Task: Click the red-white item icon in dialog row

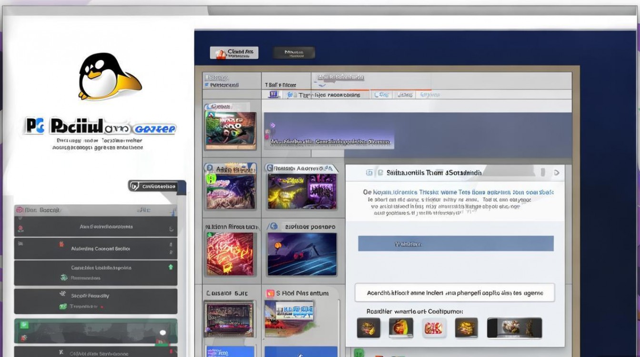Action: tap(433, 328)
